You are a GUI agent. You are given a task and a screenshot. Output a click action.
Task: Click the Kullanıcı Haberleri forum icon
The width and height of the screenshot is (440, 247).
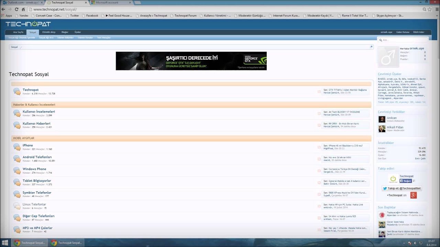[x=17, y=125]
